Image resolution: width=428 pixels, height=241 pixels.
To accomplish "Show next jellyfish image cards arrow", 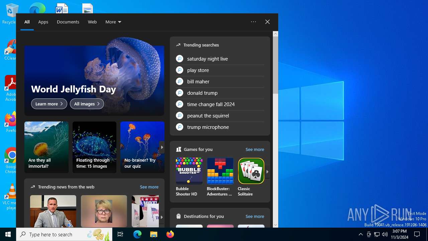I will pyautogui.click(x=162, y=147).
